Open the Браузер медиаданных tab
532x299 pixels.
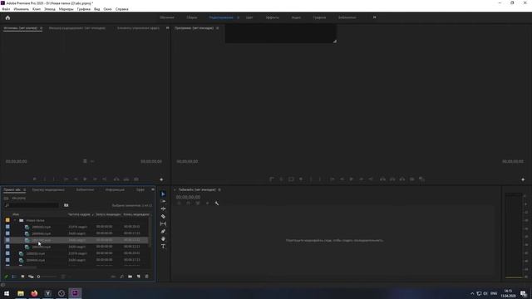48,190
